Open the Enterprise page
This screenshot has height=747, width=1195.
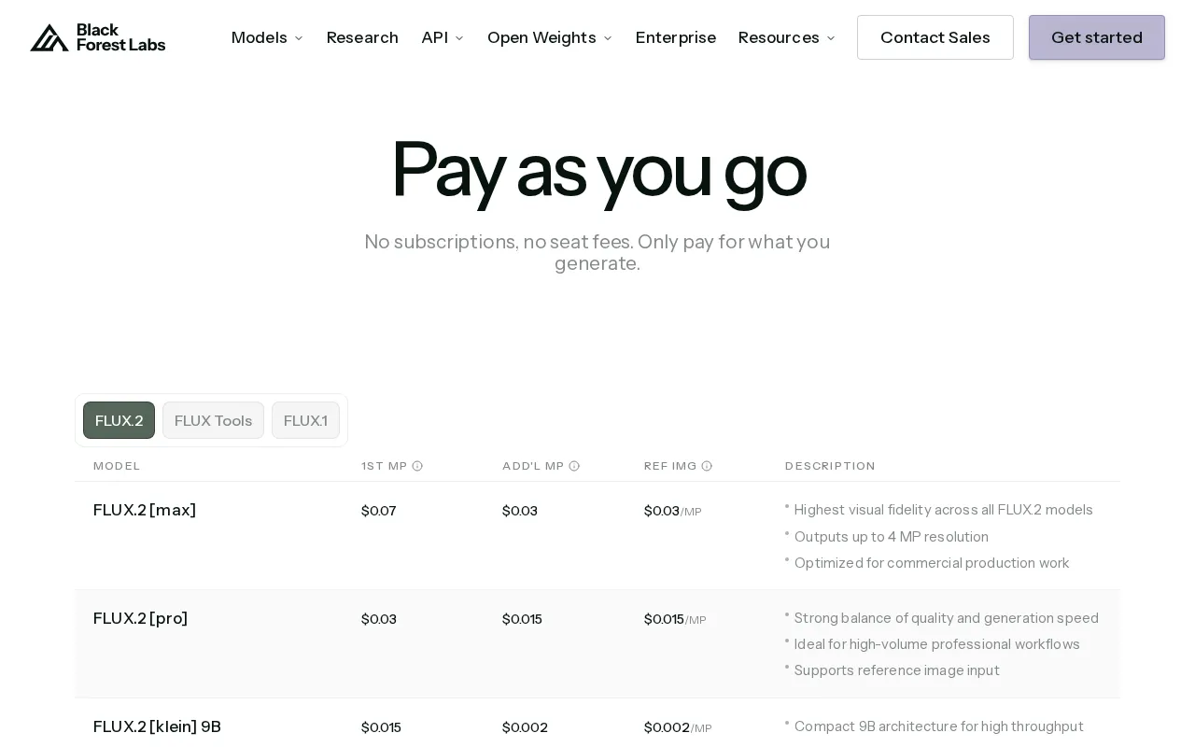pyautogui.click(x=676, y=37)
